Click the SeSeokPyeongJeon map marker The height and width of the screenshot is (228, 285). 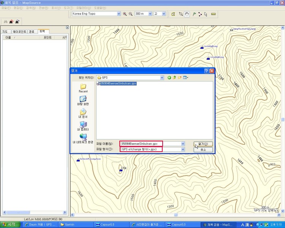tap(78, 160)
